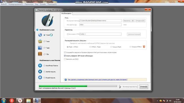Select Joomla модуль radio button
The height and width of the screenshot is (103, 184).
[44, 72]
